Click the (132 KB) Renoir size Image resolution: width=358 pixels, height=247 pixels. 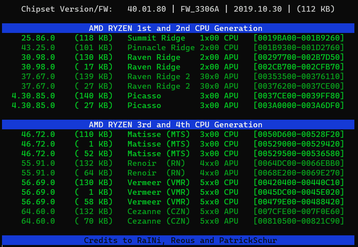94,163
